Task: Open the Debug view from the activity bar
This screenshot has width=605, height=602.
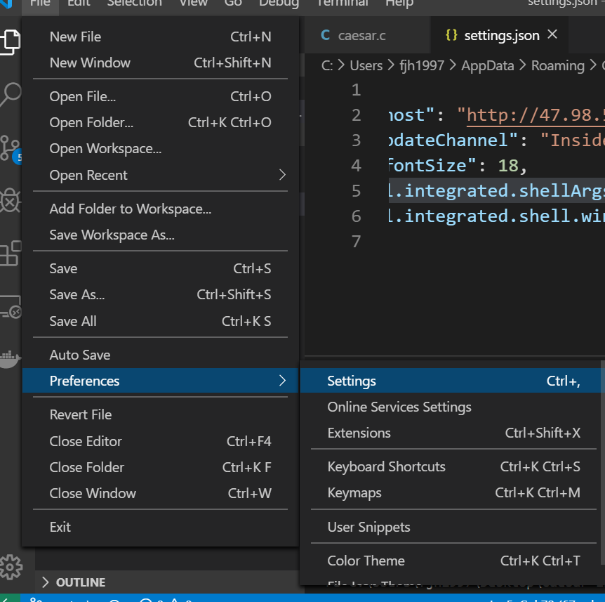Action: pyautogui.click(x=11, y=202)
